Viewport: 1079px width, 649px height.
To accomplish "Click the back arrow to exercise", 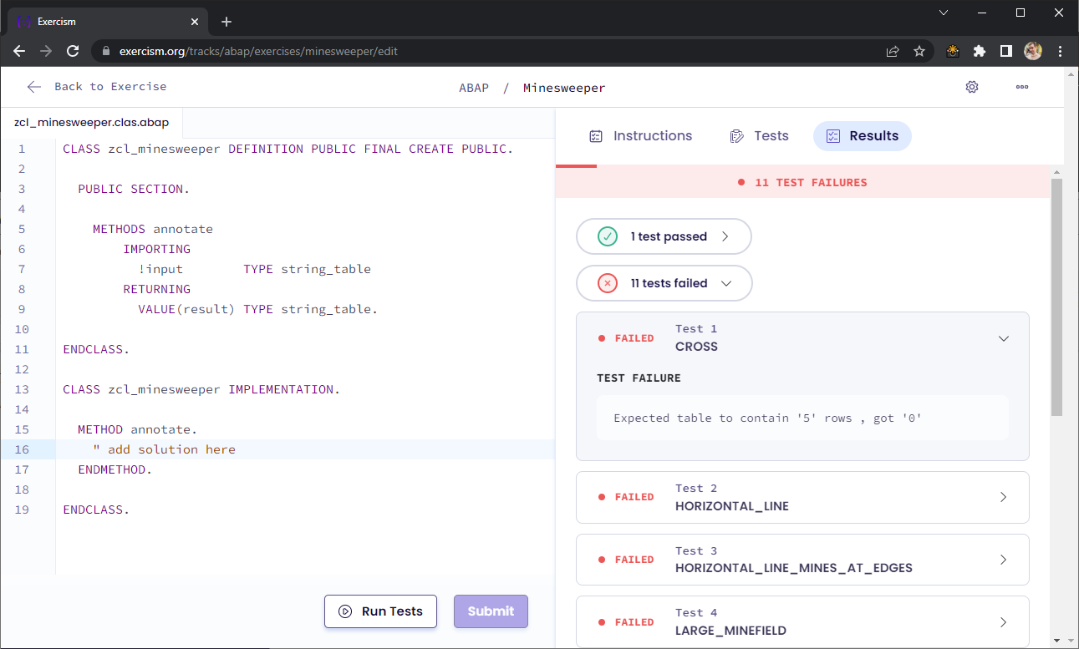I will [34, 87].
